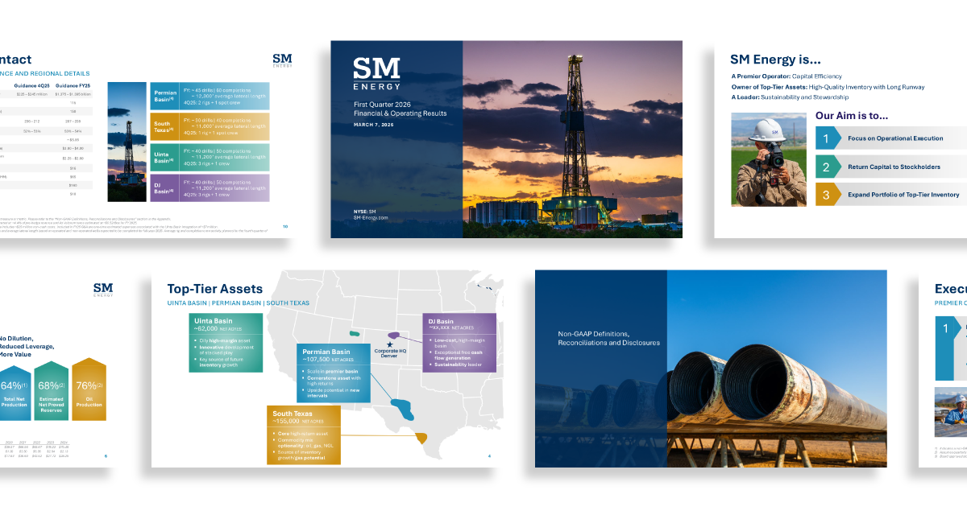Click the gold South Texas label on the guidance slide
Viewport: 967px width, 515px height.
(x=165, y=126)
